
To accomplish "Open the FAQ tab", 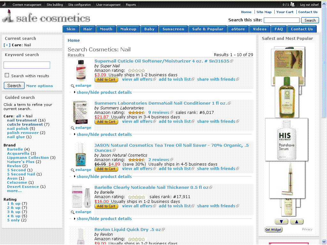I will coord(278,29).
